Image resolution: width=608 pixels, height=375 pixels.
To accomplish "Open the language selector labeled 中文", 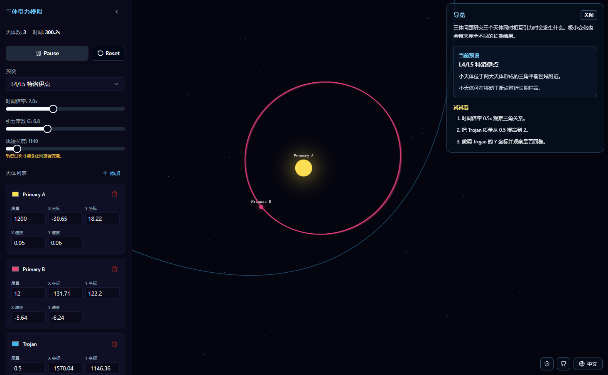I will 588,364.
